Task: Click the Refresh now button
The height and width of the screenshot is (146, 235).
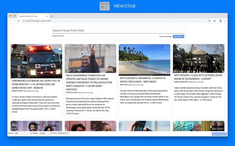Action: click(x=178, y=36)
